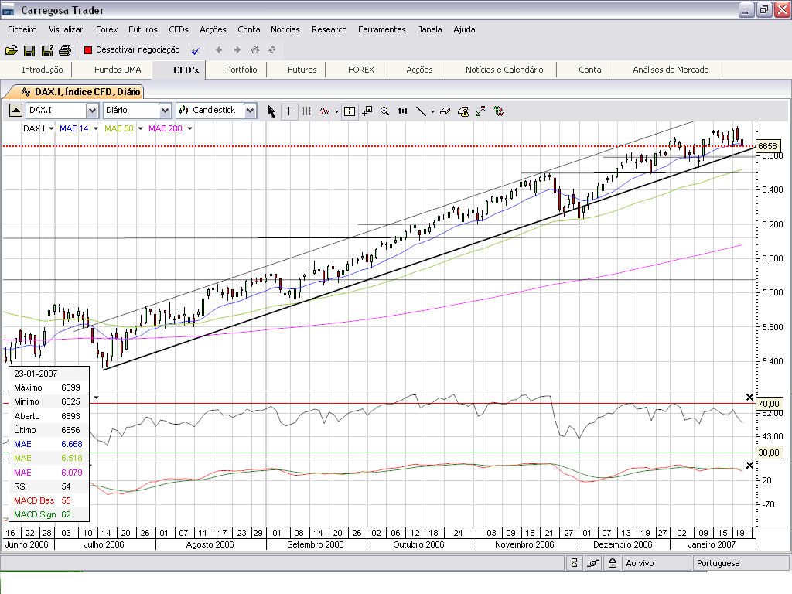792x594 pixels.
Task: Switch to Notícias e Calendário tab
Action: 504,70
